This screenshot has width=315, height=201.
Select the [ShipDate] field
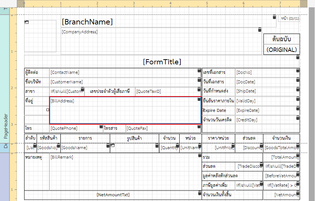tap(267, 91)
